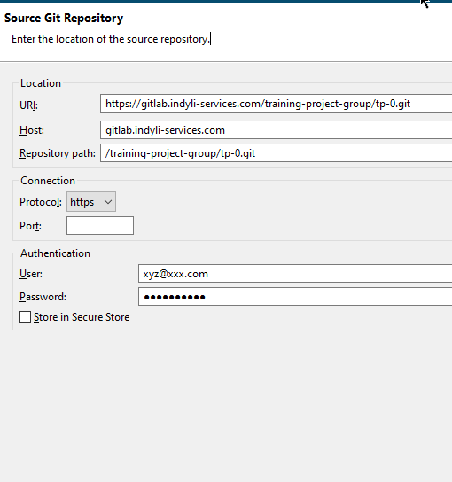
Task: Click the empty Port field
Action: point(100,225)
